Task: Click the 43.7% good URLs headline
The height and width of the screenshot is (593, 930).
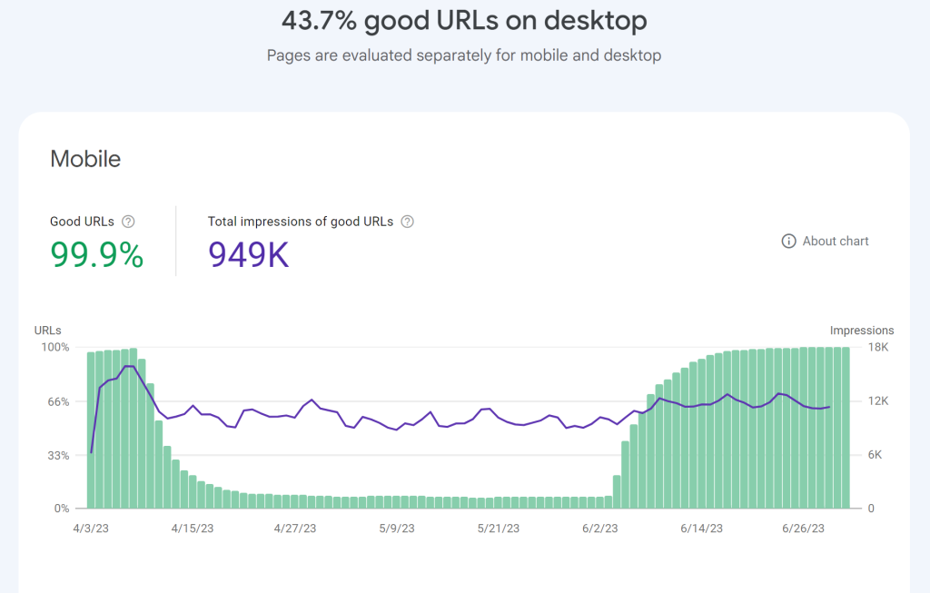Action: point(464,20)
